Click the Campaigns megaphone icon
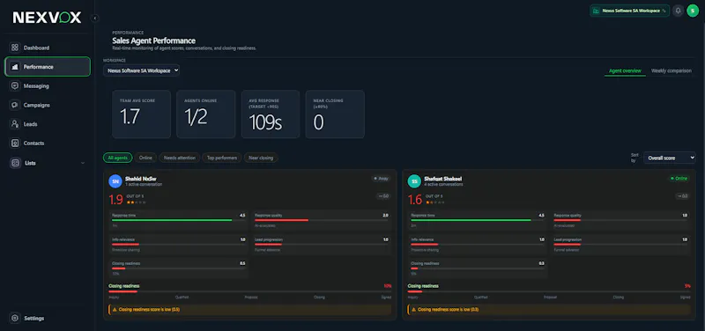This screenshot has width=705, height=331. (15, 105)
